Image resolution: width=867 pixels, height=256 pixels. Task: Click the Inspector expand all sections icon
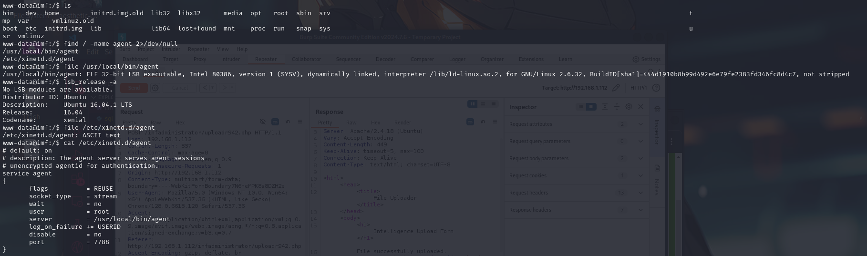[x=605, y=107]
